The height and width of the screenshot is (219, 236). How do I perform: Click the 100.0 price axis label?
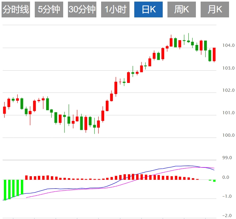coord(228,135)
